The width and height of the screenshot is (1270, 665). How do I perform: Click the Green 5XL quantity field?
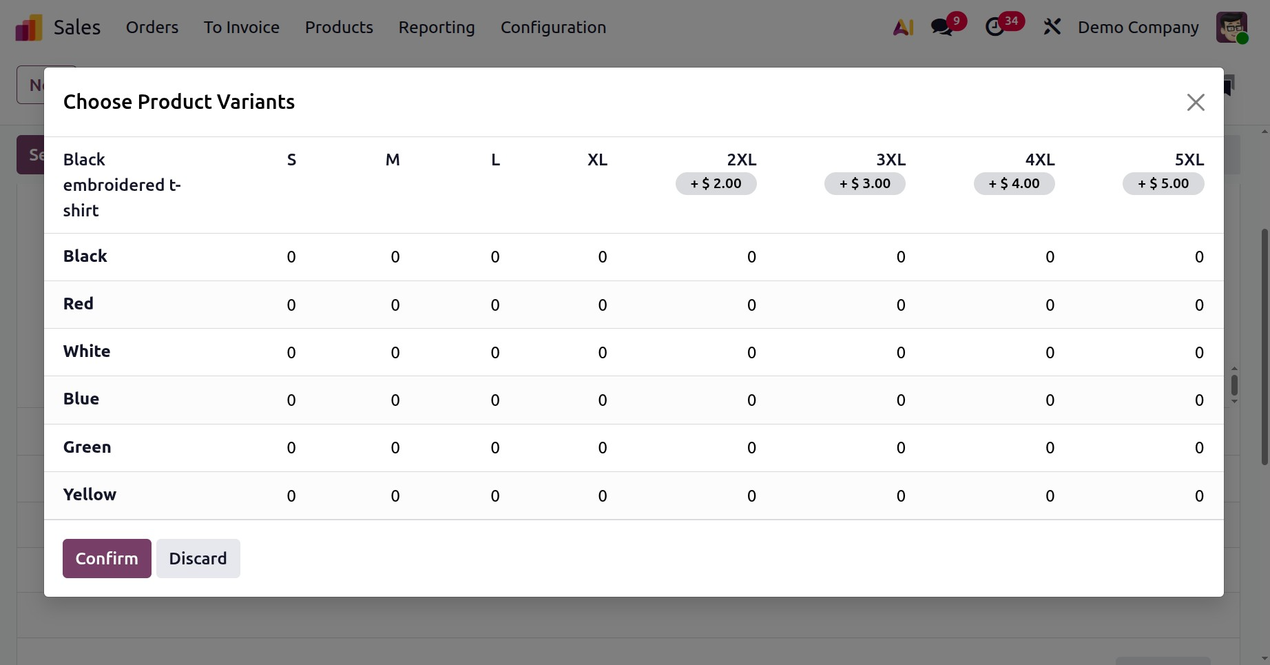point(1199,448)
